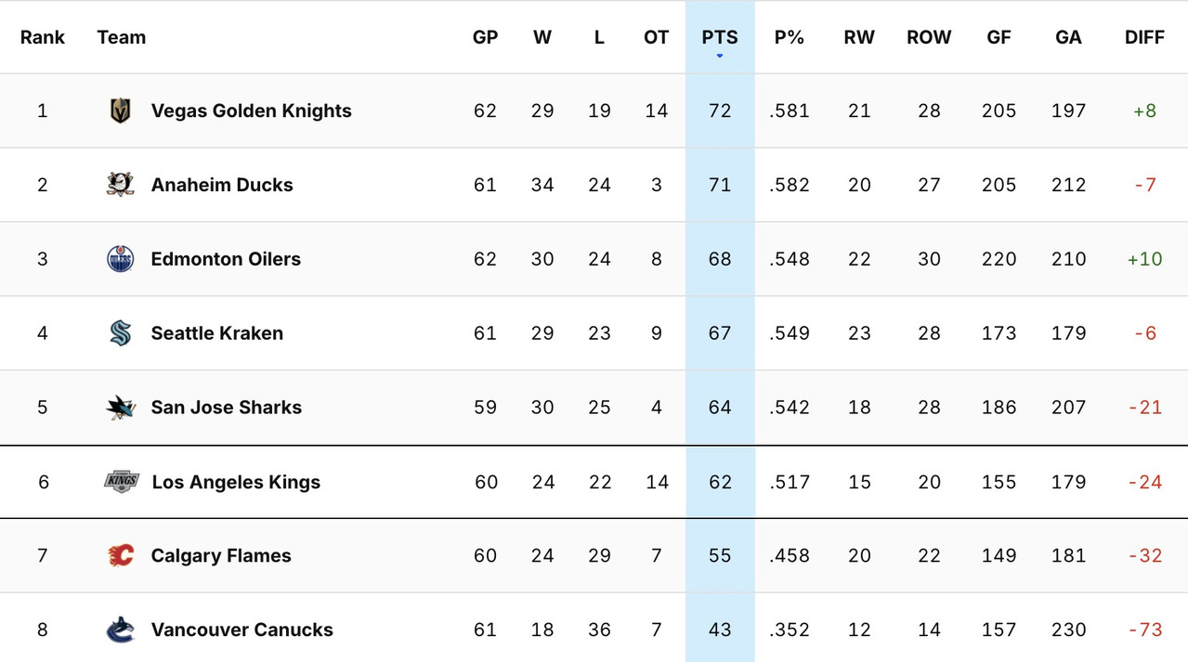This screenshot has width=1188, height=662.
Task: Click the Edmonton Oilers logo
Action: [121, 258]
